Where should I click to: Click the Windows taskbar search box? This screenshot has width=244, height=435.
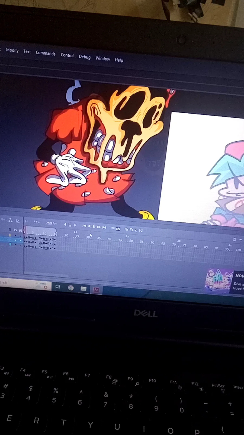26,284
